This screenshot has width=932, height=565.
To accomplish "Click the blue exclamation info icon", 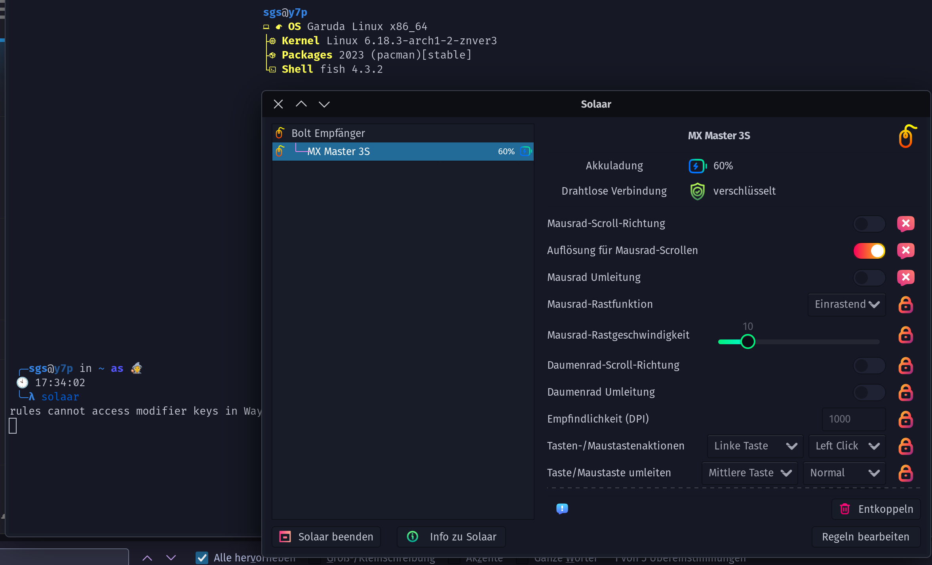I will (x=562, y=508).
